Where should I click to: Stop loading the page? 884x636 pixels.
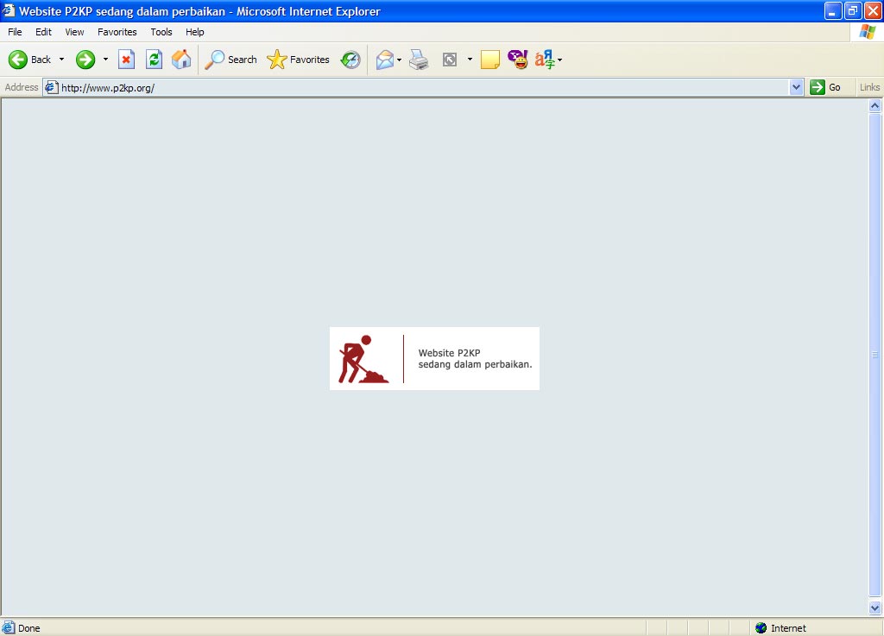pos(126,60)
